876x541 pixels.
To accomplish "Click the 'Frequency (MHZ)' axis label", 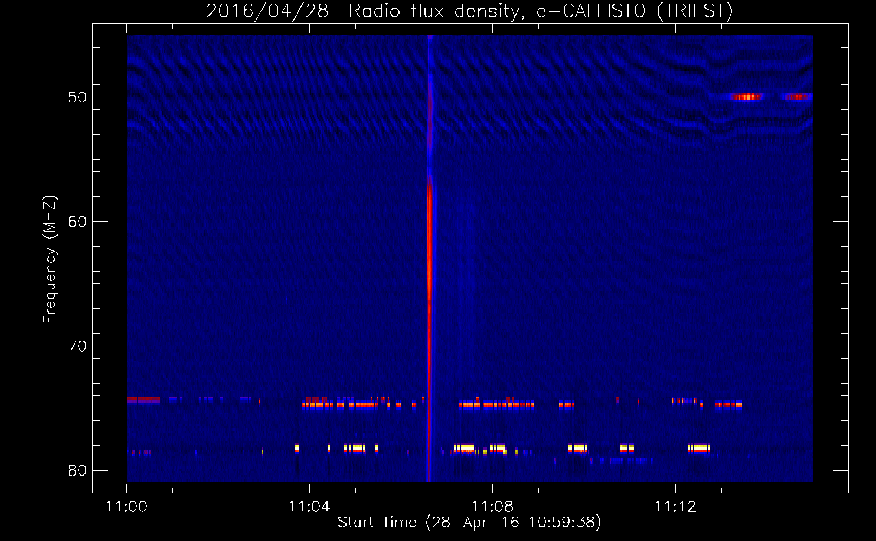I will (50, 259).
